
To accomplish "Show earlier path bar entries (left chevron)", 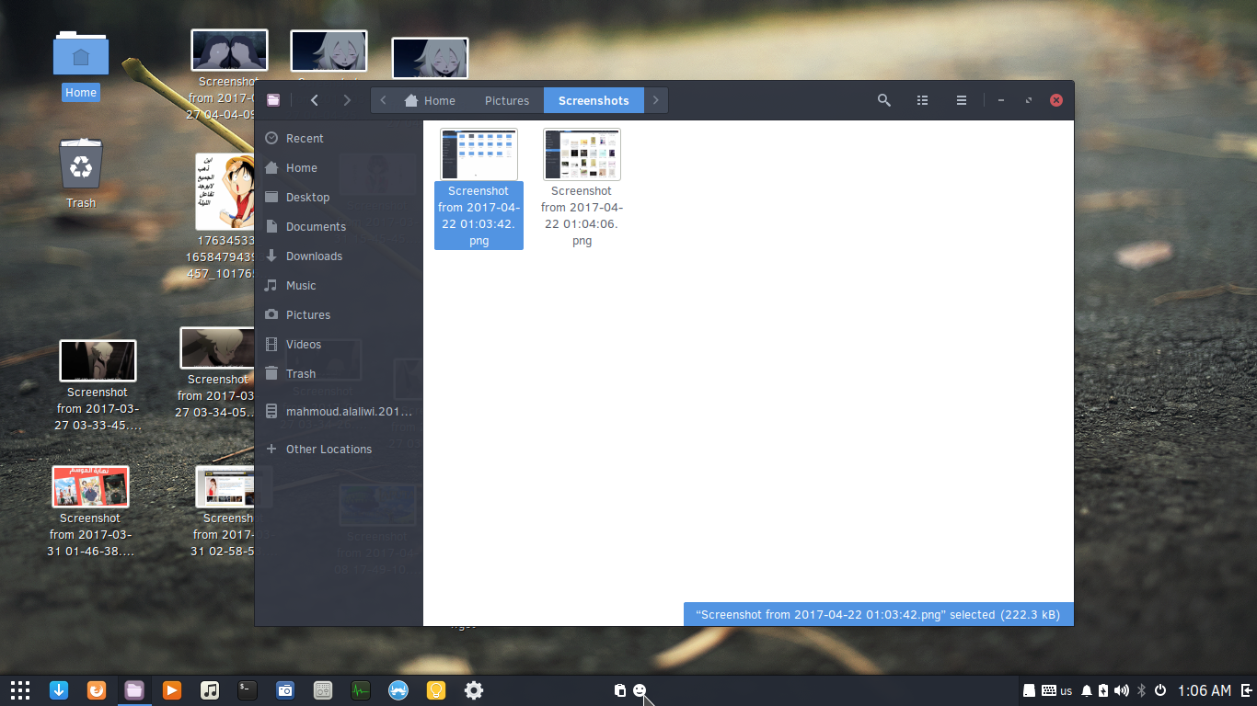I will (x=383, y=100).
